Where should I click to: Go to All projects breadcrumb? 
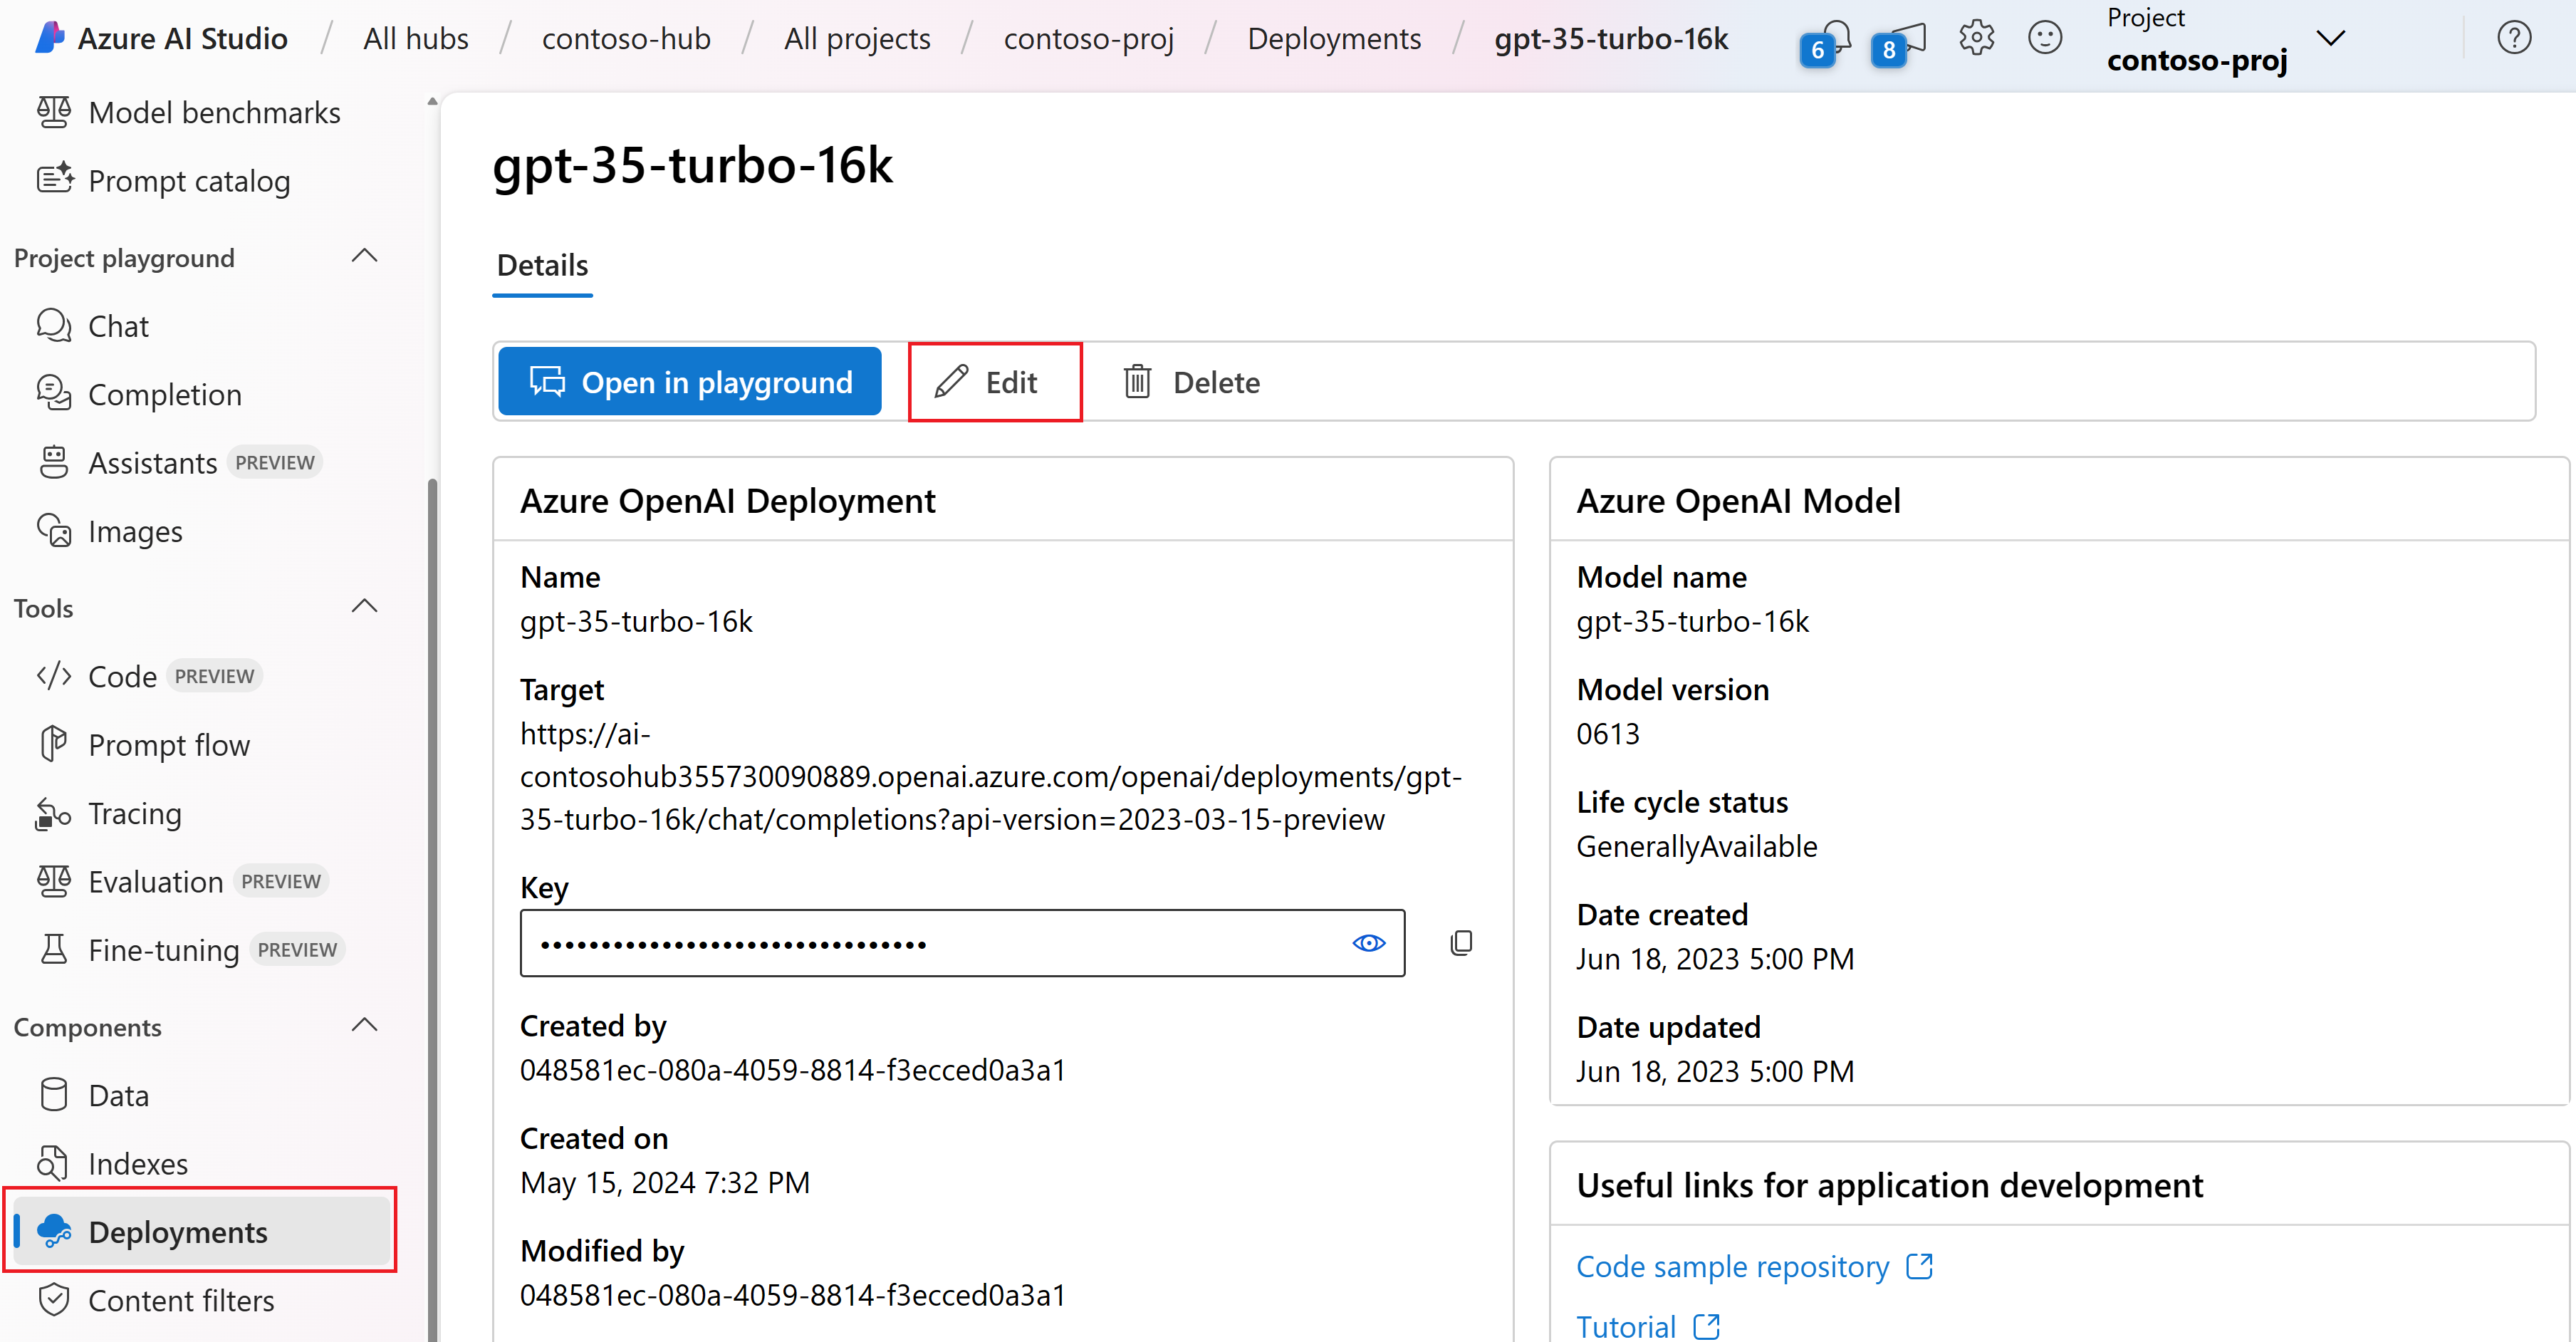857,39
